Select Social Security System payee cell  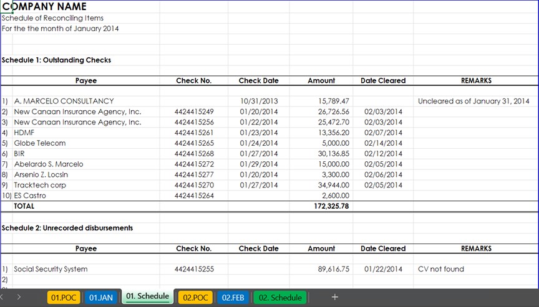pyautogui.click(x=51, y=269)
